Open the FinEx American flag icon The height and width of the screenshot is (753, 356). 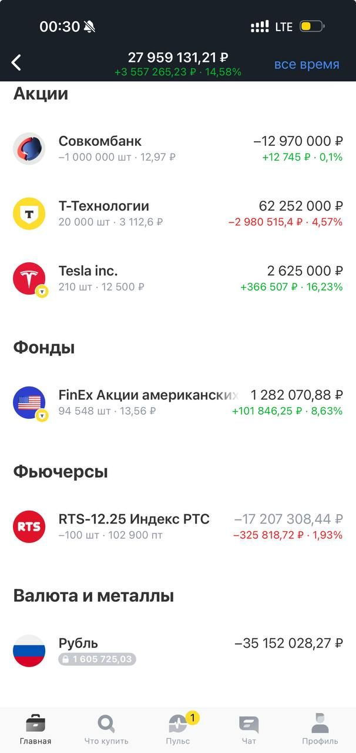pyautogui.click(x=29, y=402)
